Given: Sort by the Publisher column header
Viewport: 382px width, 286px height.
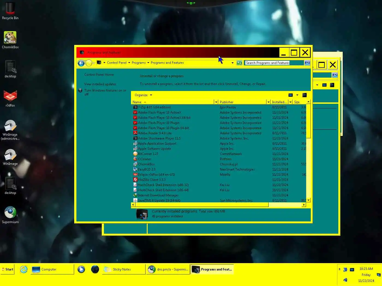Looking at the screenshot, I should [x=242, y=102].
